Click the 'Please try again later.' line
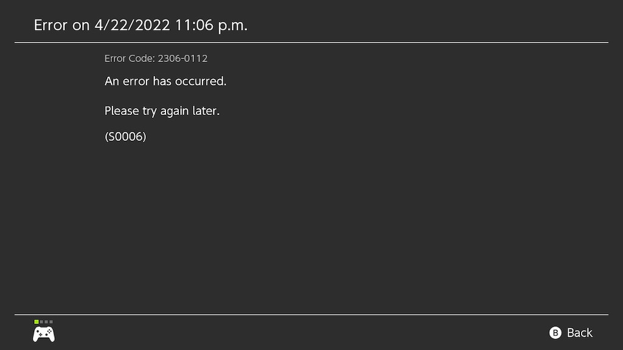This screenshot has height=350, width=623. 162,111
